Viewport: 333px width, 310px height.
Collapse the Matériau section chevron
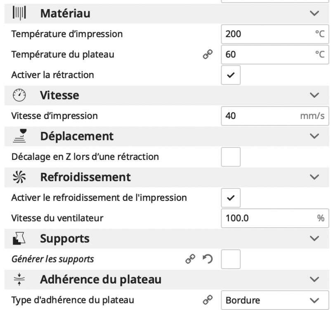[314, 14]
